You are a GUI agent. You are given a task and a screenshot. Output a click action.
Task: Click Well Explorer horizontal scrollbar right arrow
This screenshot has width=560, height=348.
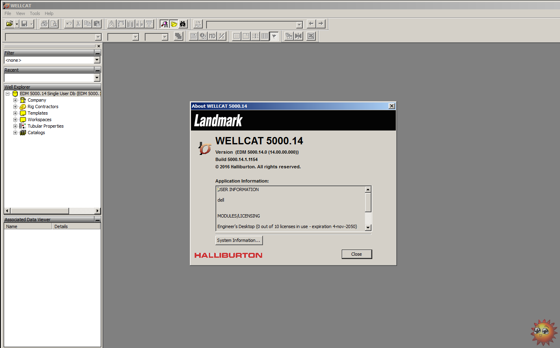(97, 211)
